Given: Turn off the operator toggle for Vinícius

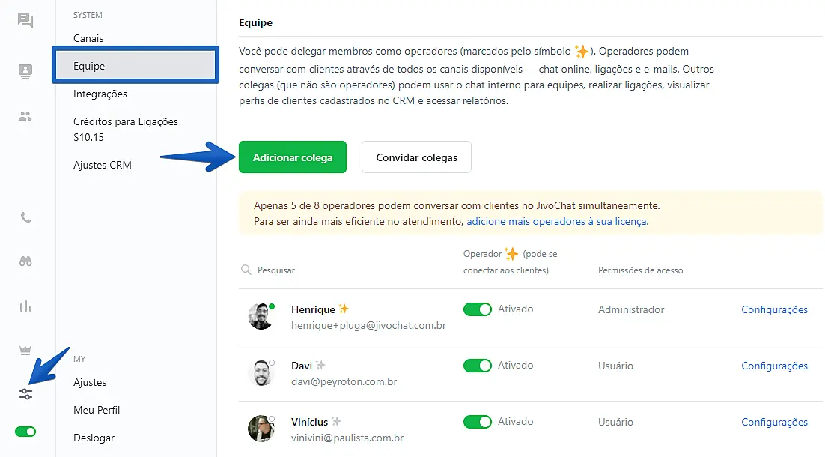Looking at the screenshot, I should (x=478, y=421).
